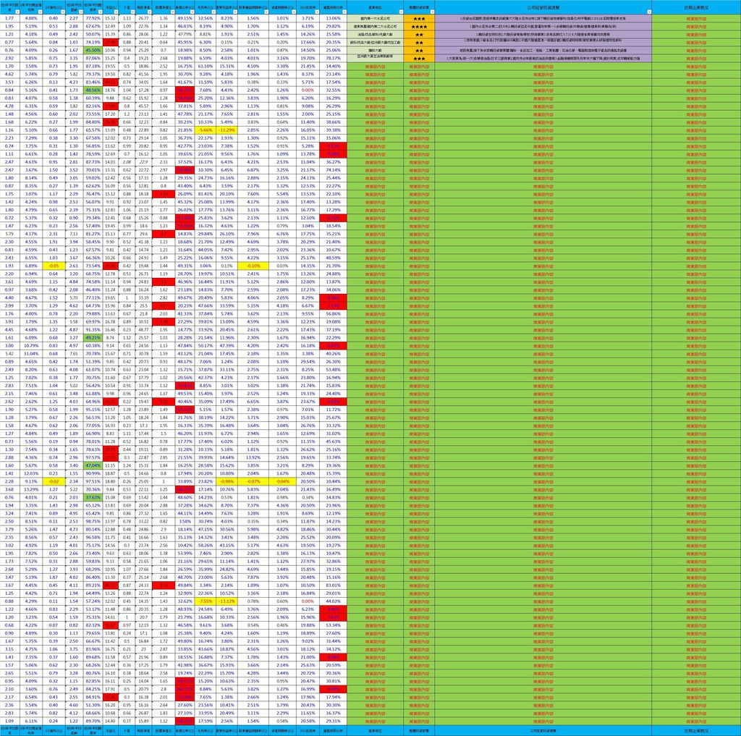Open the 股東權益報酬率(Q) column filter dropdown
This screenshot has width=741, height=736.
pyautogui.click(x=266, y=12)
